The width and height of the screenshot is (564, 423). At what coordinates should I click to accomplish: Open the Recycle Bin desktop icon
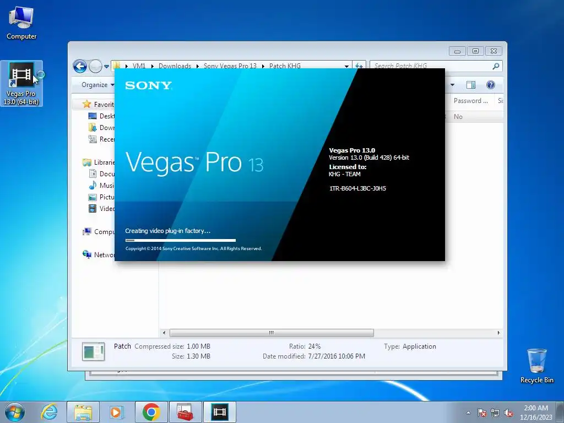pos(536,366)
